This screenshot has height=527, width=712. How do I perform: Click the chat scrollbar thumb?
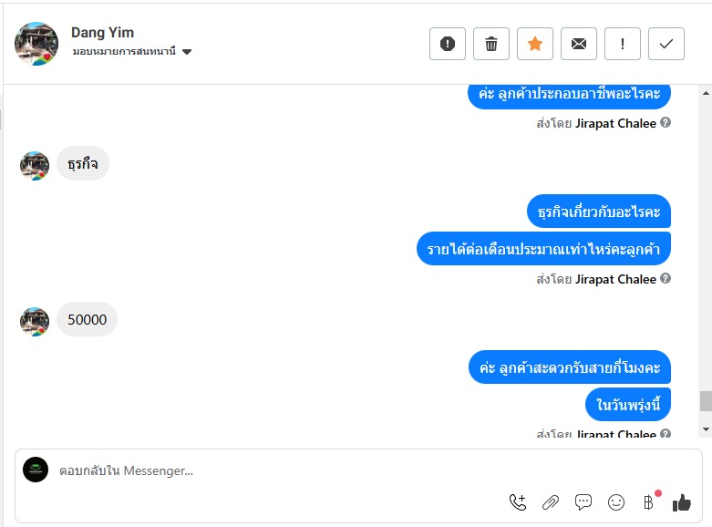point(705,401)
